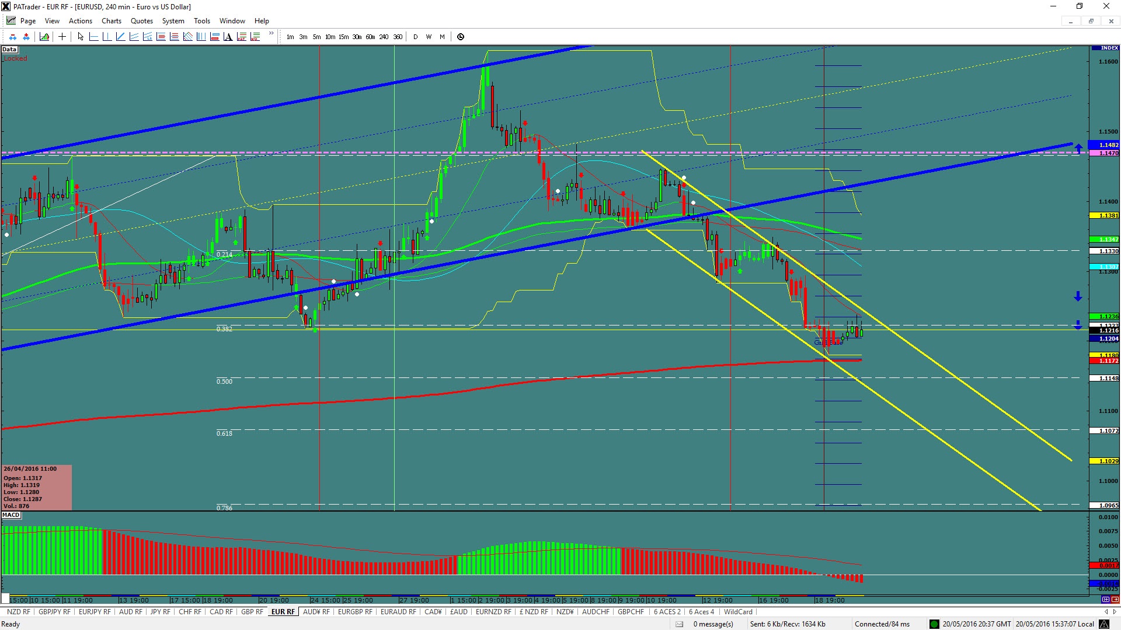
Task: Switch chart to 1m timeframe
Action: [290, 37]
